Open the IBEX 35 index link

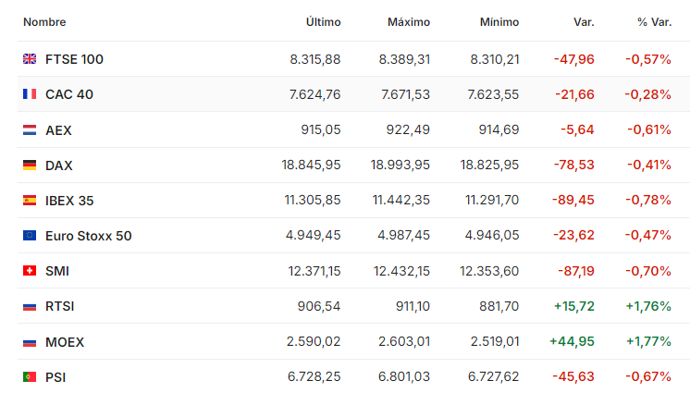[x=69, y=201]
